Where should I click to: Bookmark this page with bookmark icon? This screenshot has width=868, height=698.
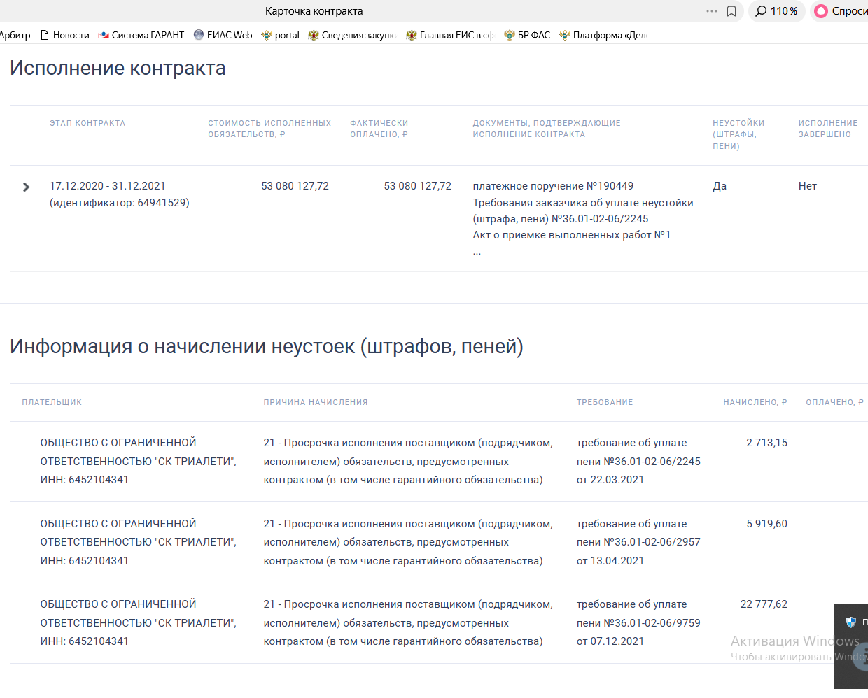(x=731, y=11)
